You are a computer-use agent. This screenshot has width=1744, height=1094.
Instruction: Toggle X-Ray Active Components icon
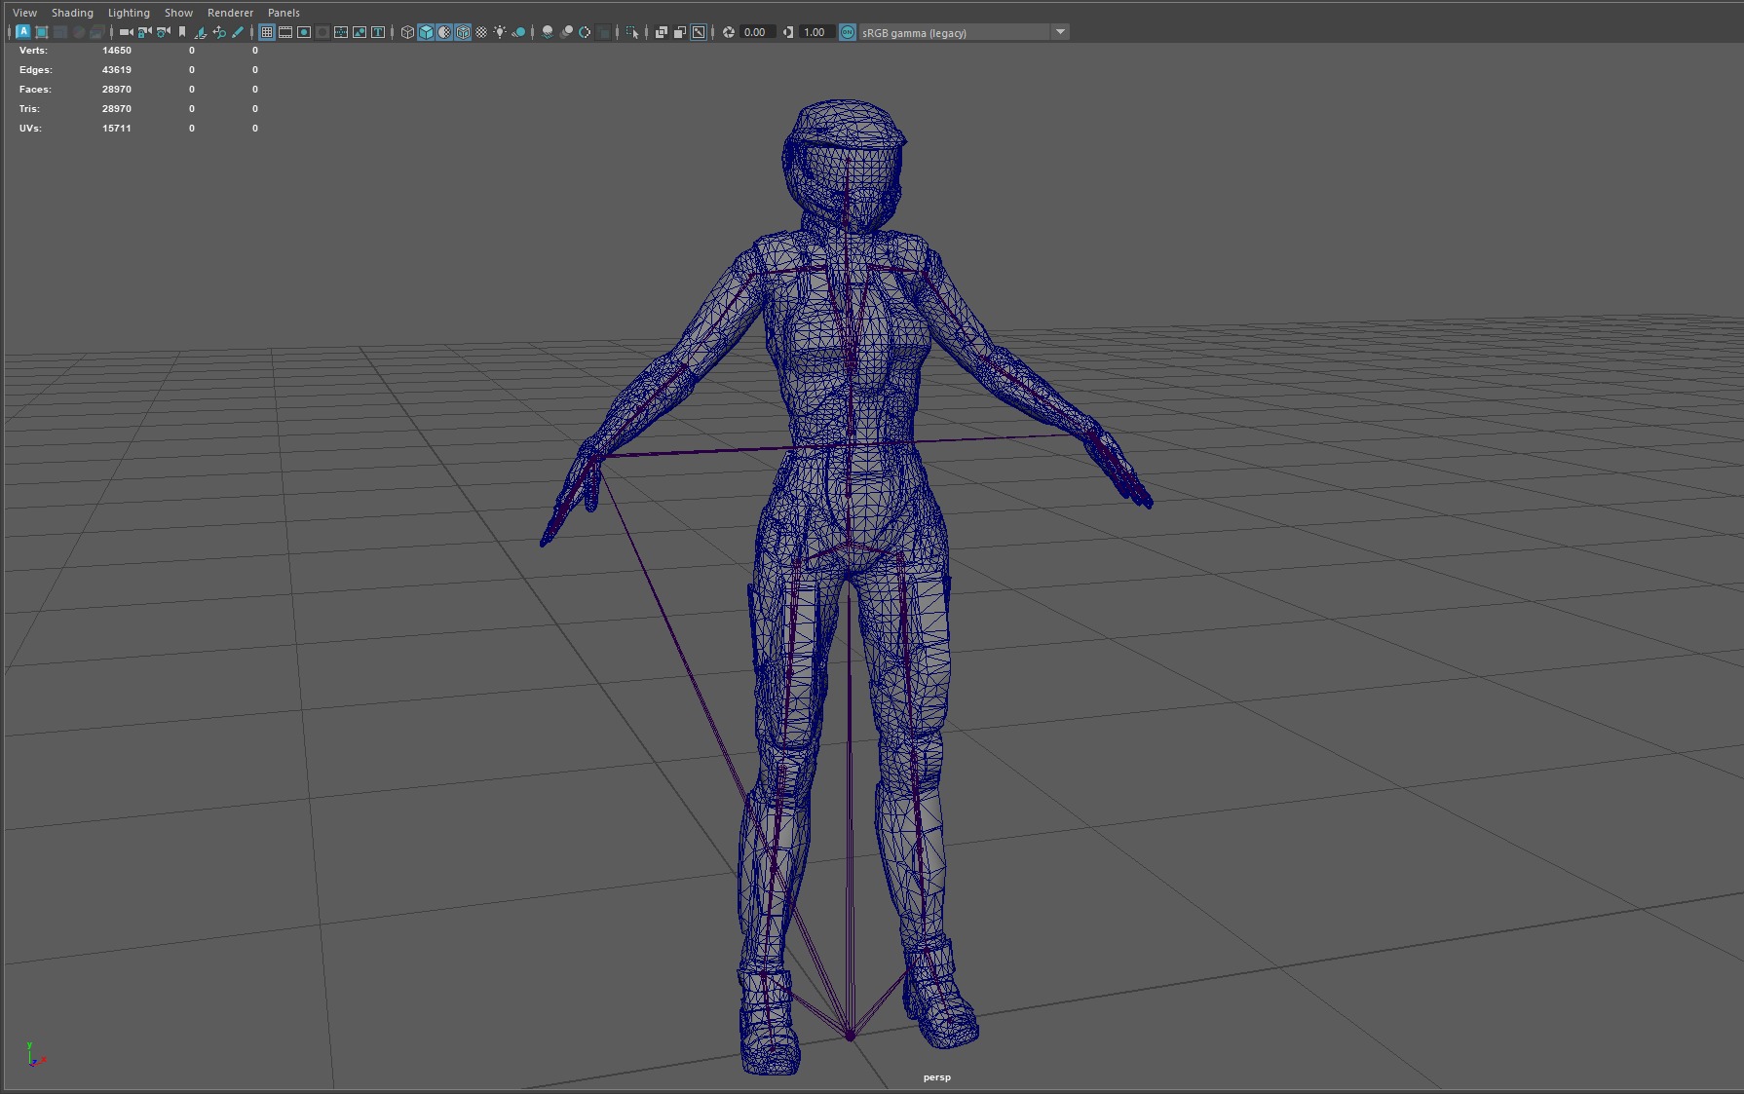(x=680, y=32)
